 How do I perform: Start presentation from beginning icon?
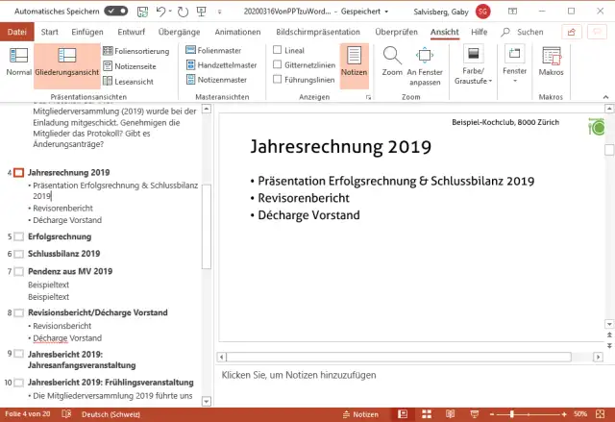coord(201,12)
